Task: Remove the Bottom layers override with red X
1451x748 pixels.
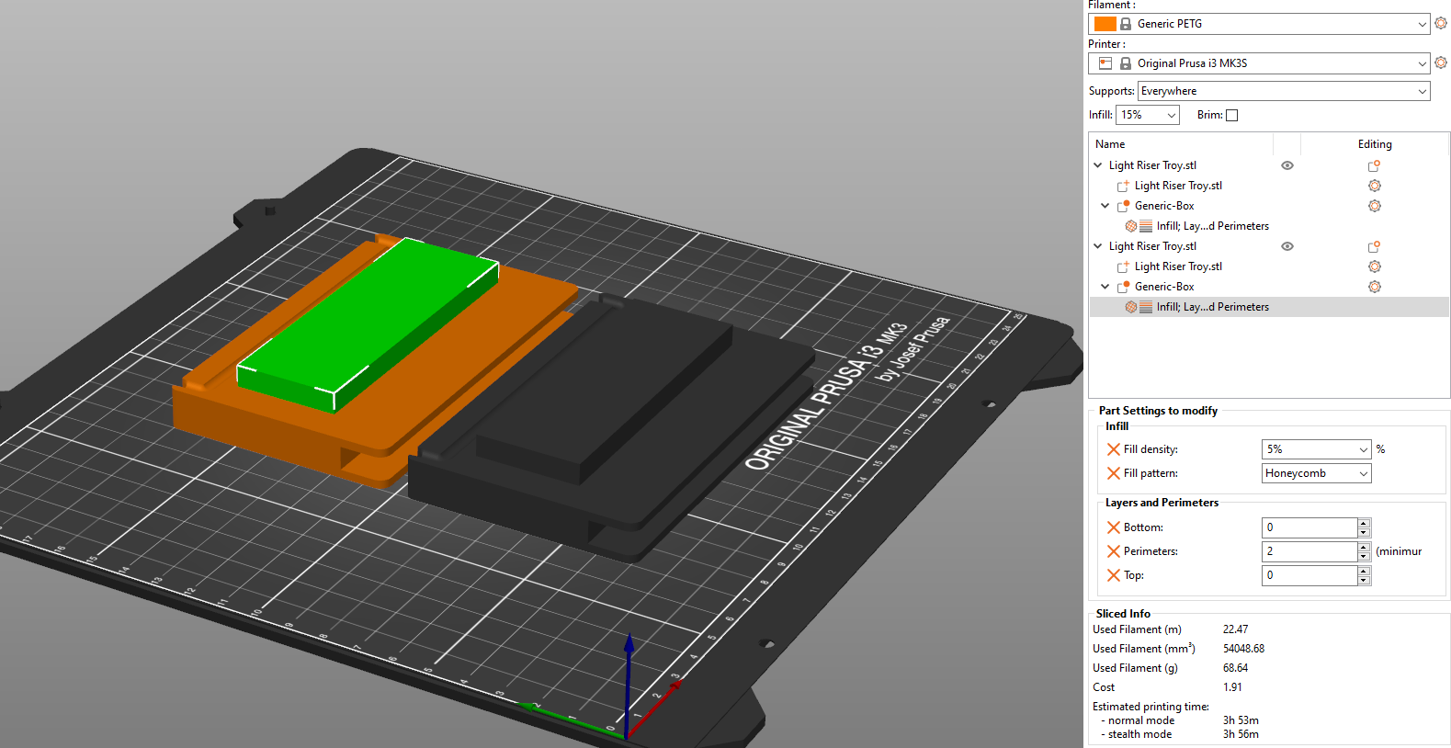Action: pyautogui.click(x=1113, y=527)
